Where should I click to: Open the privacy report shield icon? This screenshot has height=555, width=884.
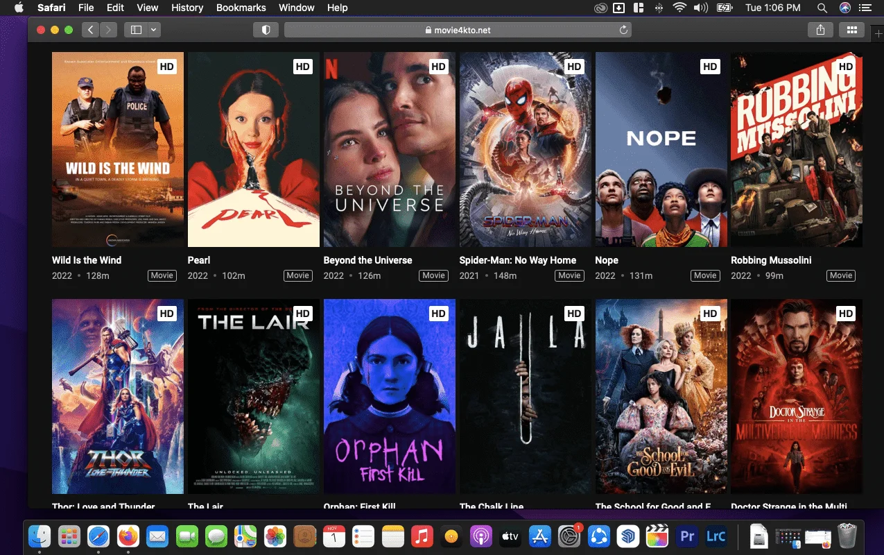pos(266,30)
